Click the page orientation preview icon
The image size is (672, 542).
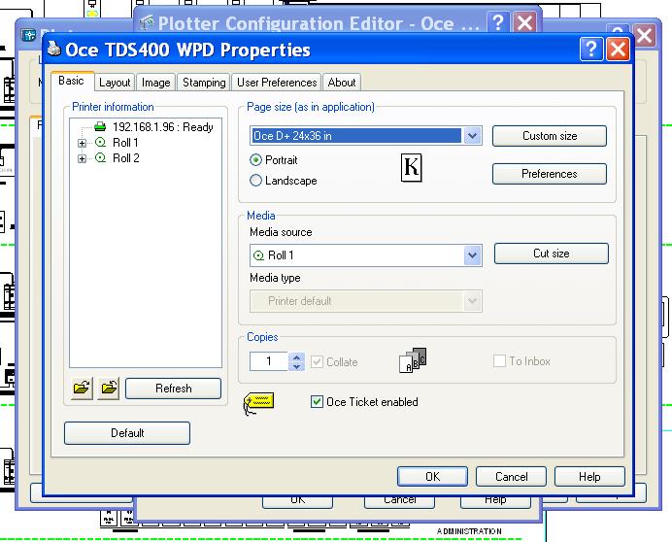click(x=412, y=167)
